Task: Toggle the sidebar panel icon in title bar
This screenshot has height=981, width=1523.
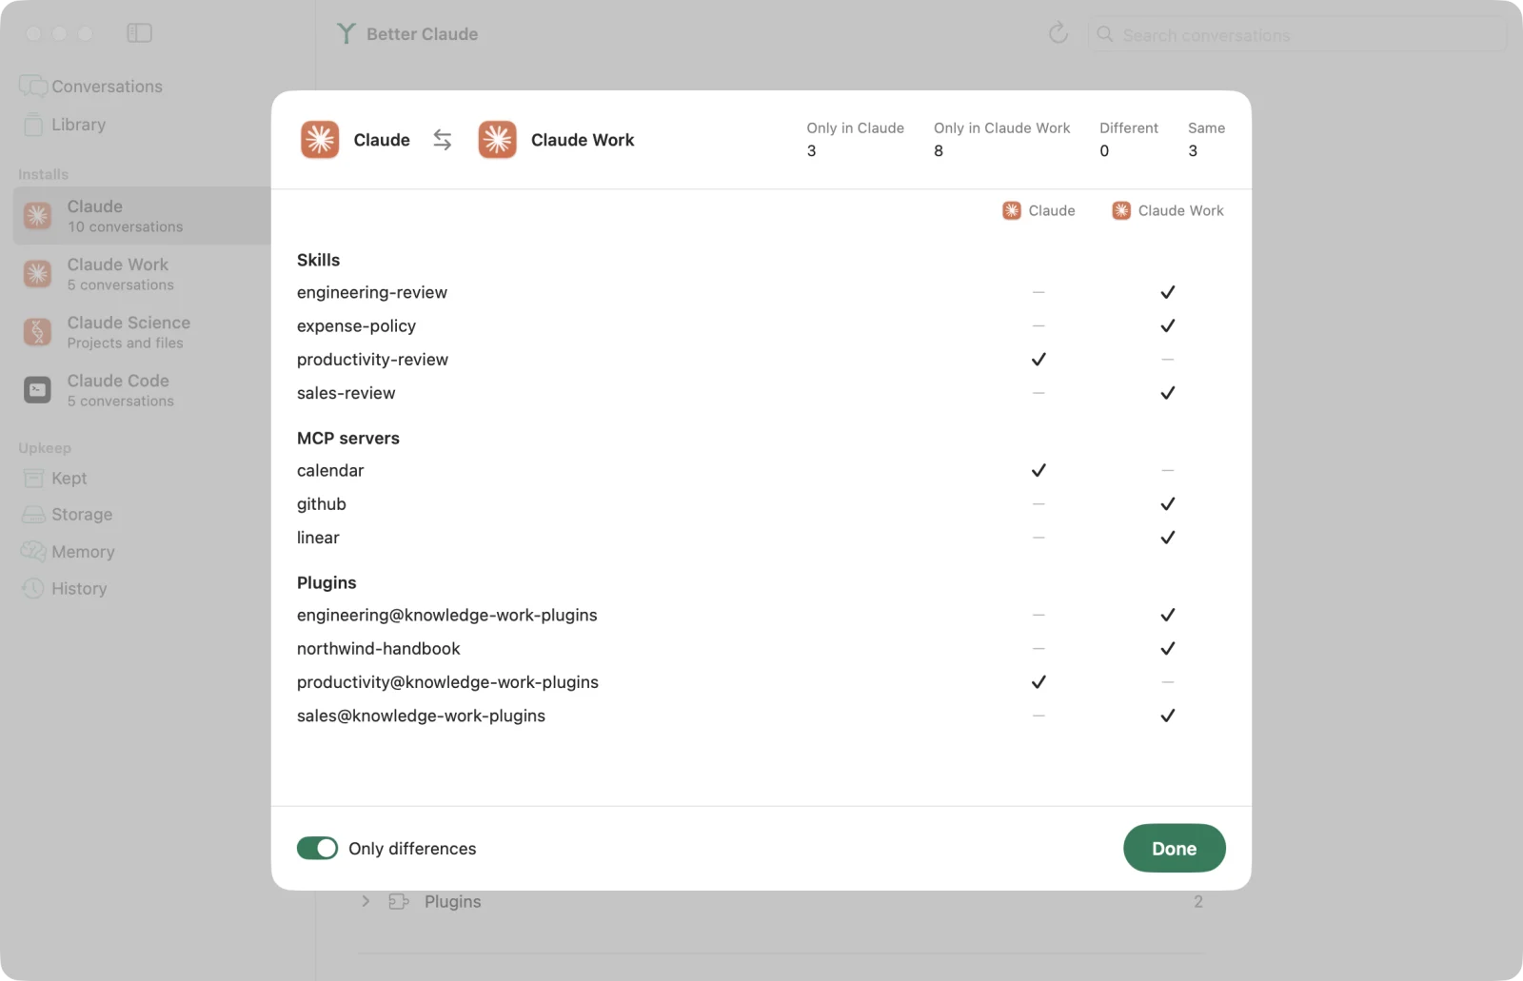Action: point(139,33)
